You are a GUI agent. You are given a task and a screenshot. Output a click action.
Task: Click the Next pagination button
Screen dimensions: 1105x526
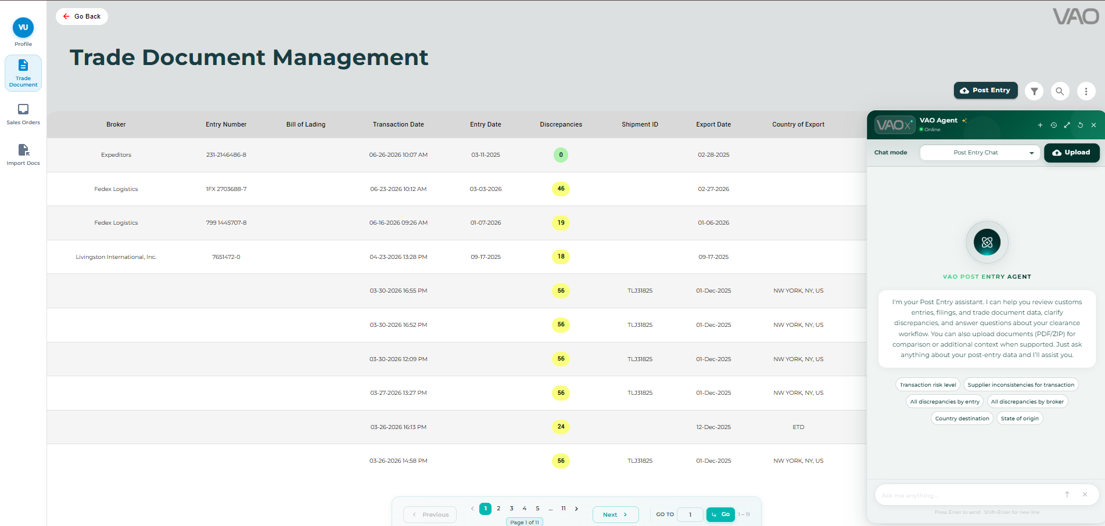615,514
